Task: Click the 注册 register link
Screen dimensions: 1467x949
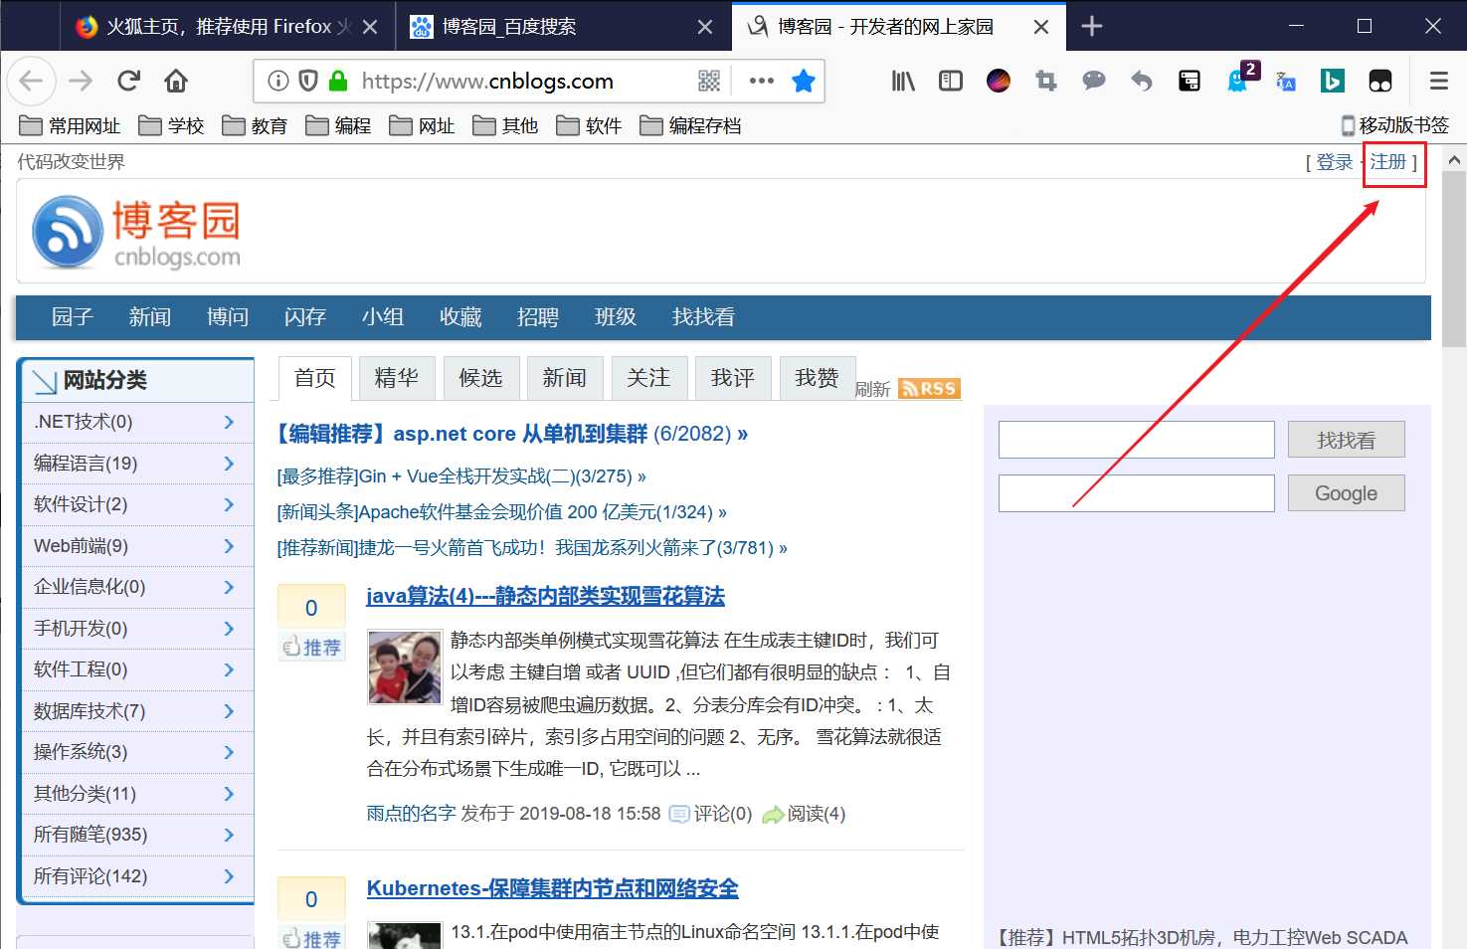Action: [1388, 161]
